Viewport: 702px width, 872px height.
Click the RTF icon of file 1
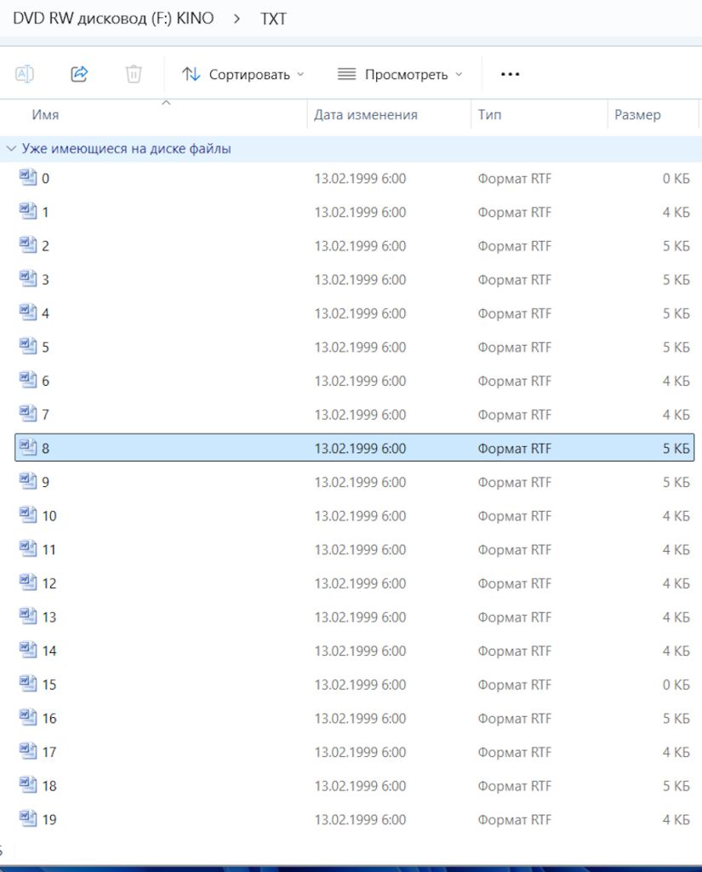[x=28, y=212]
